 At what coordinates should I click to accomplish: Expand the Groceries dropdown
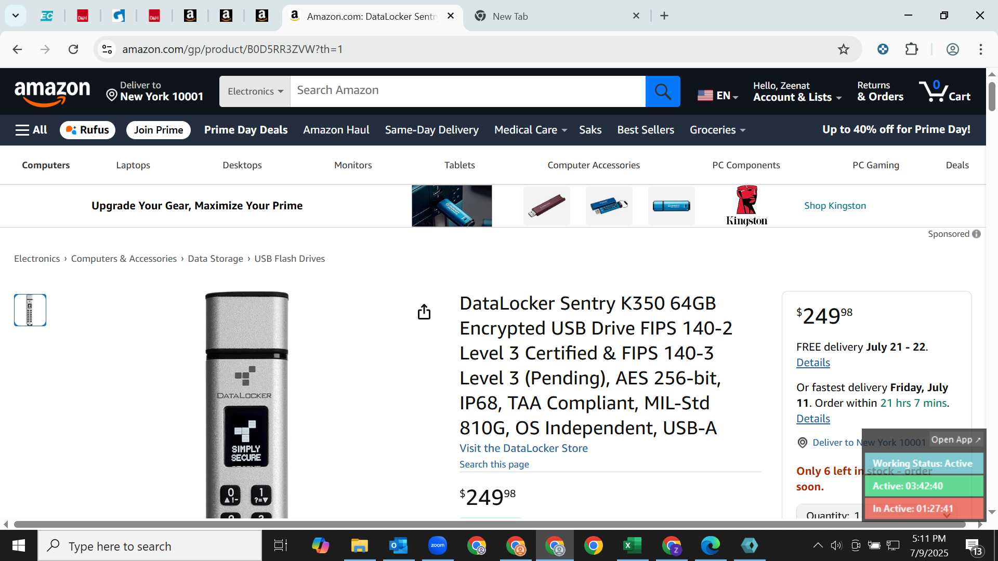tap(717, 130)
